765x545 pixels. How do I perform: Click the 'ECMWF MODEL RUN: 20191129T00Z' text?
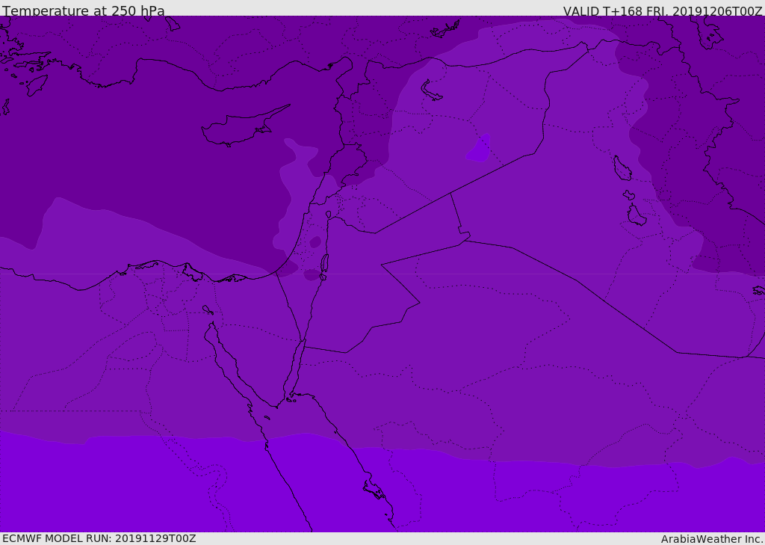coord(99,538)
